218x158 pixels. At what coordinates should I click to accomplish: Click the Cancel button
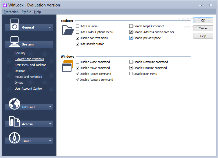point(203,28)
